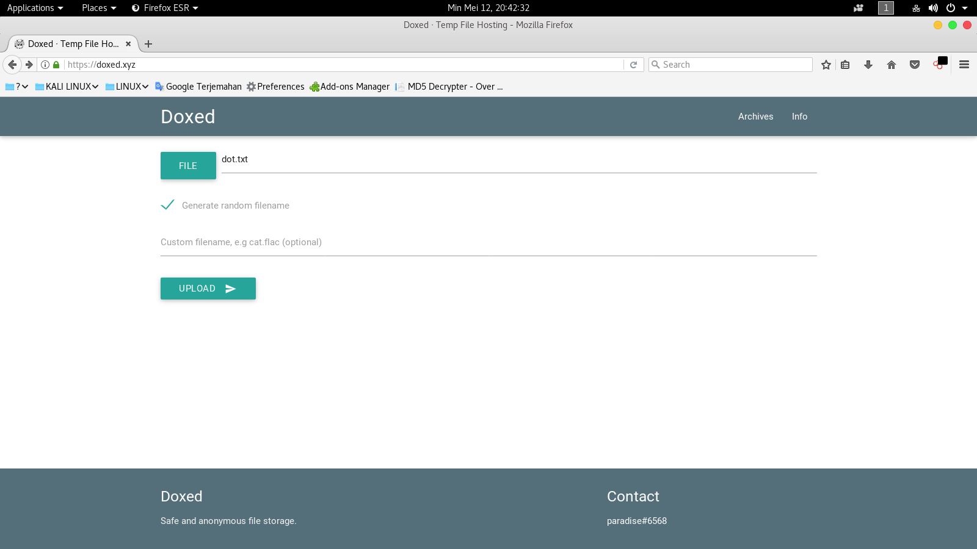Click the green padlock security icon
Screen dimensions: 977x549
pyautogui.click(x=56, y=65)
